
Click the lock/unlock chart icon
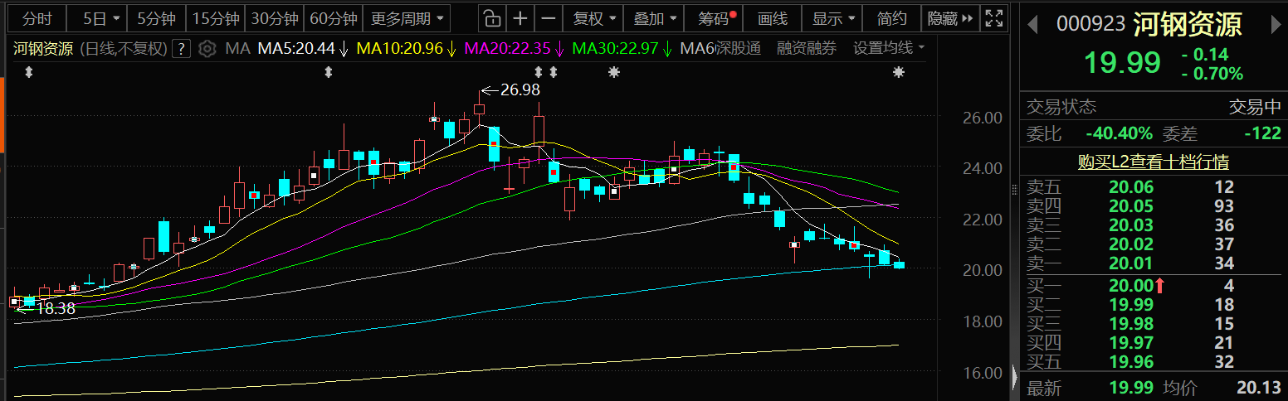(x=492, y=18)
